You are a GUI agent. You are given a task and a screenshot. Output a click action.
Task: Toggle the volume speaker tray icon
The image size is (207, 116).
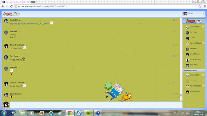pyautogui.click(x=190, y=113)
